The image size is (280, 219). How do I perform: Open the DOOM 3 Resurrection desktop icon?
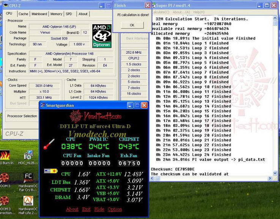coord(7,205)
